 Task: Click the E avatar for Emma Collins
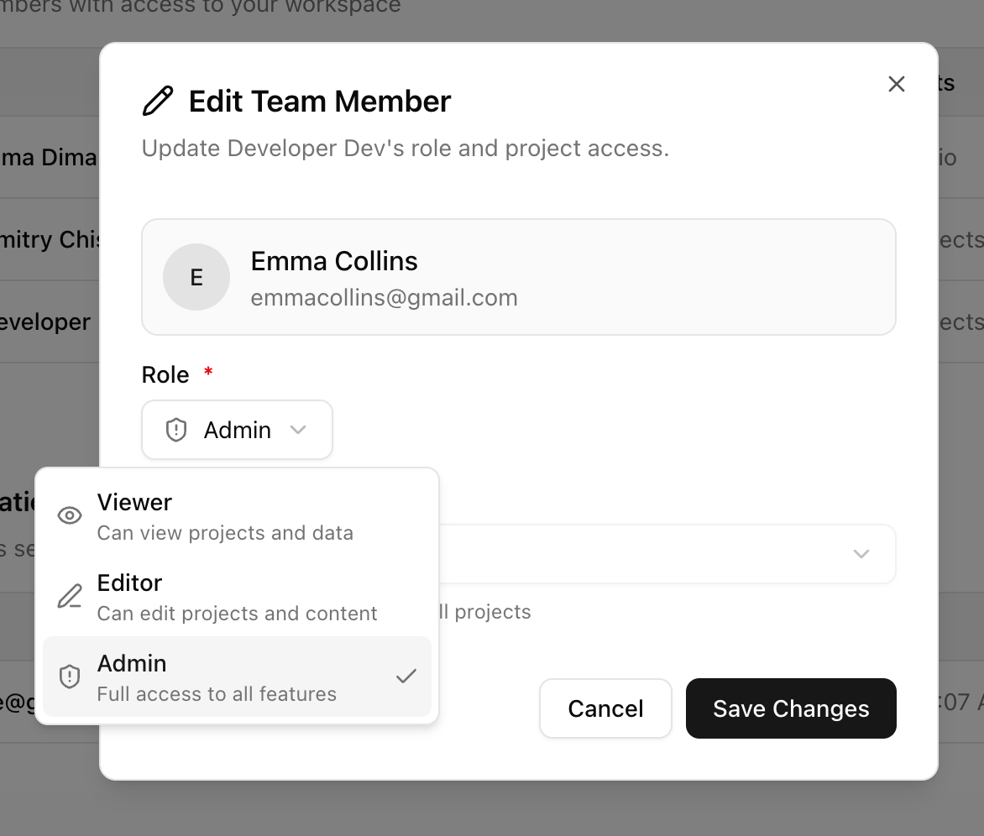coord(196,277)
